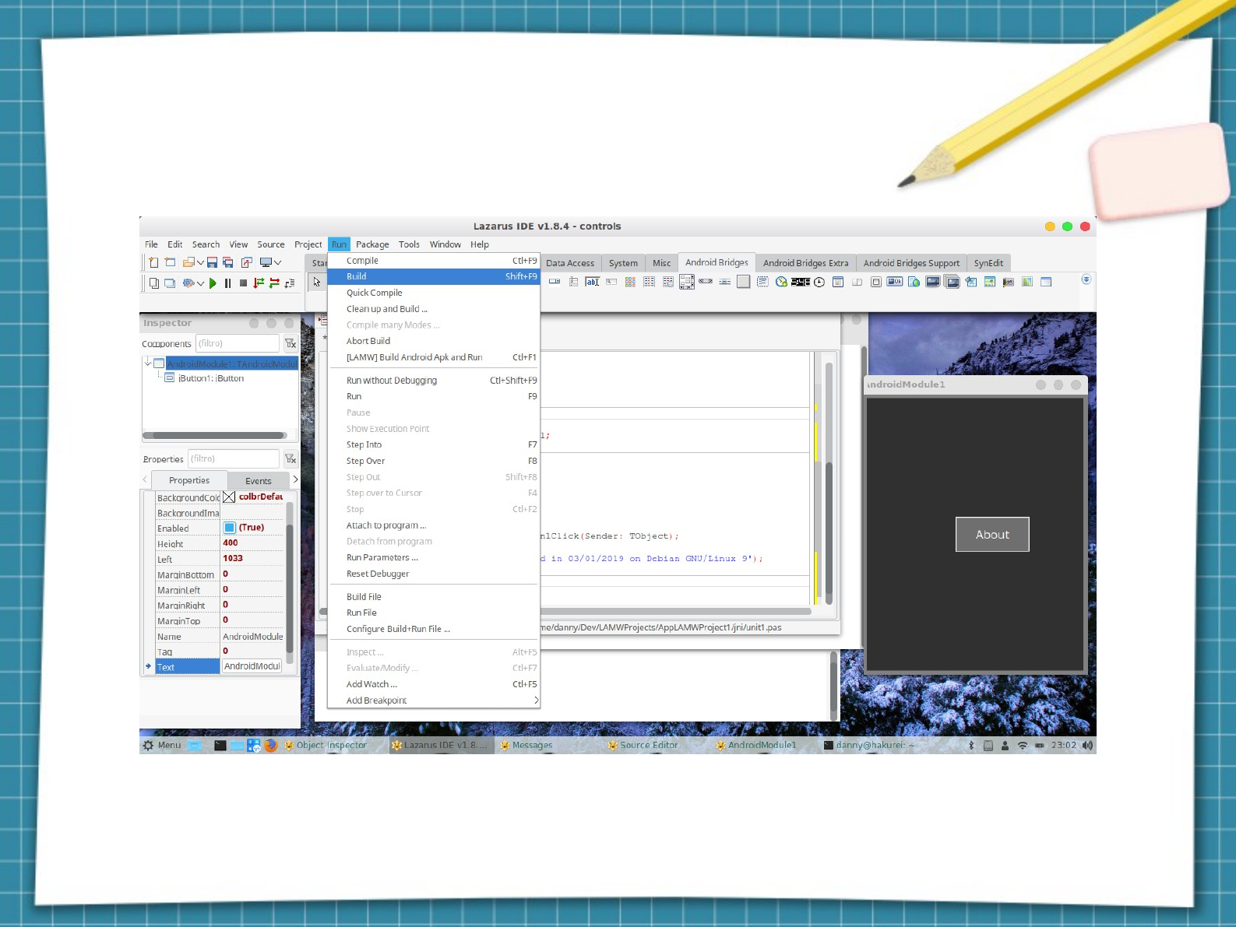
Task: Switch to the Events tab in Inspector
Action: 258,481
